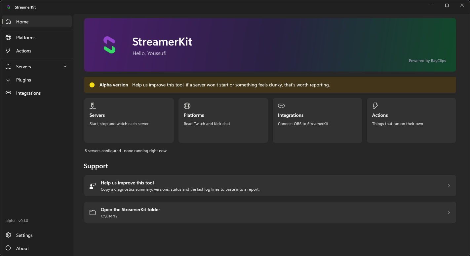Click the StreamerKit banner heading
The width and height of the screenshot is (470, 256).
pos(162,42)
